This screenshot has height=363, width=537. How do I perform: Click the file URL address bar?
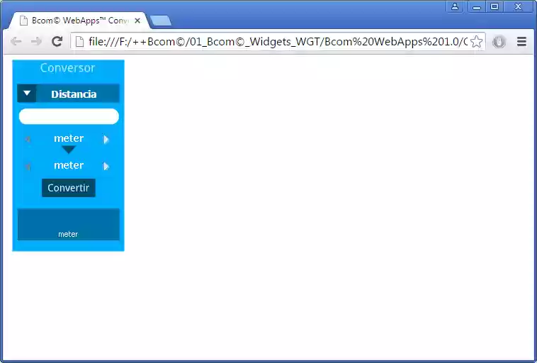tap(278, 42)
